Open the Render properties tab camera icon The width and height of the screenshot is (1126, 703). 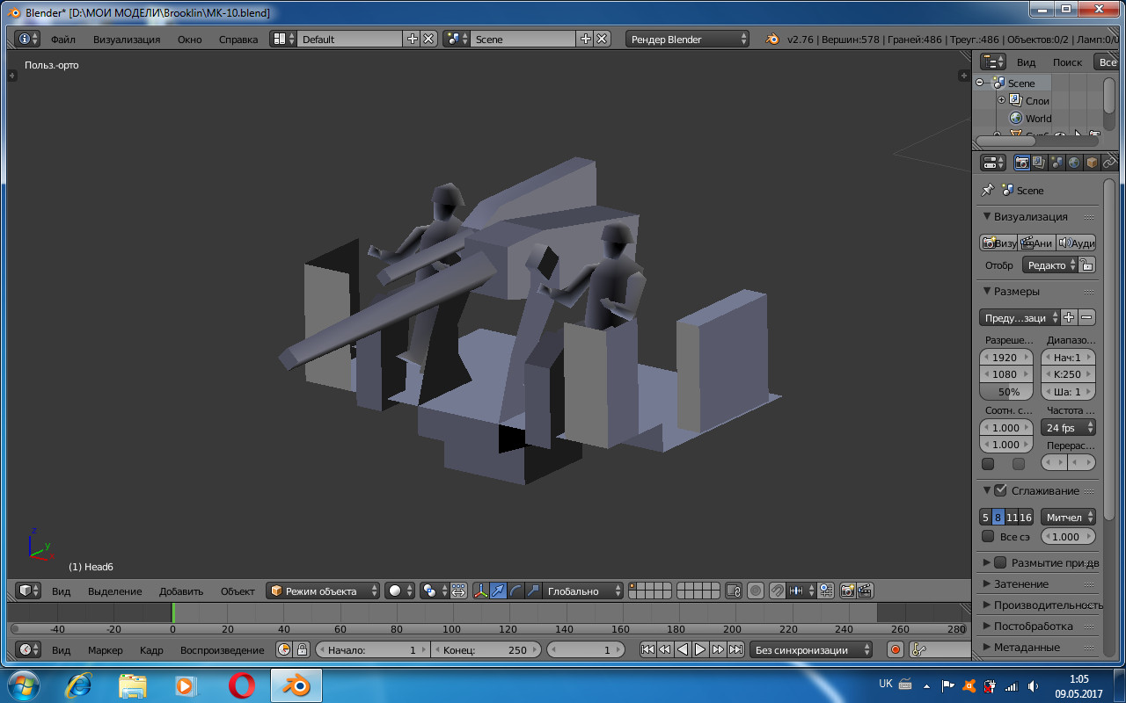[x=1022, y=163]
